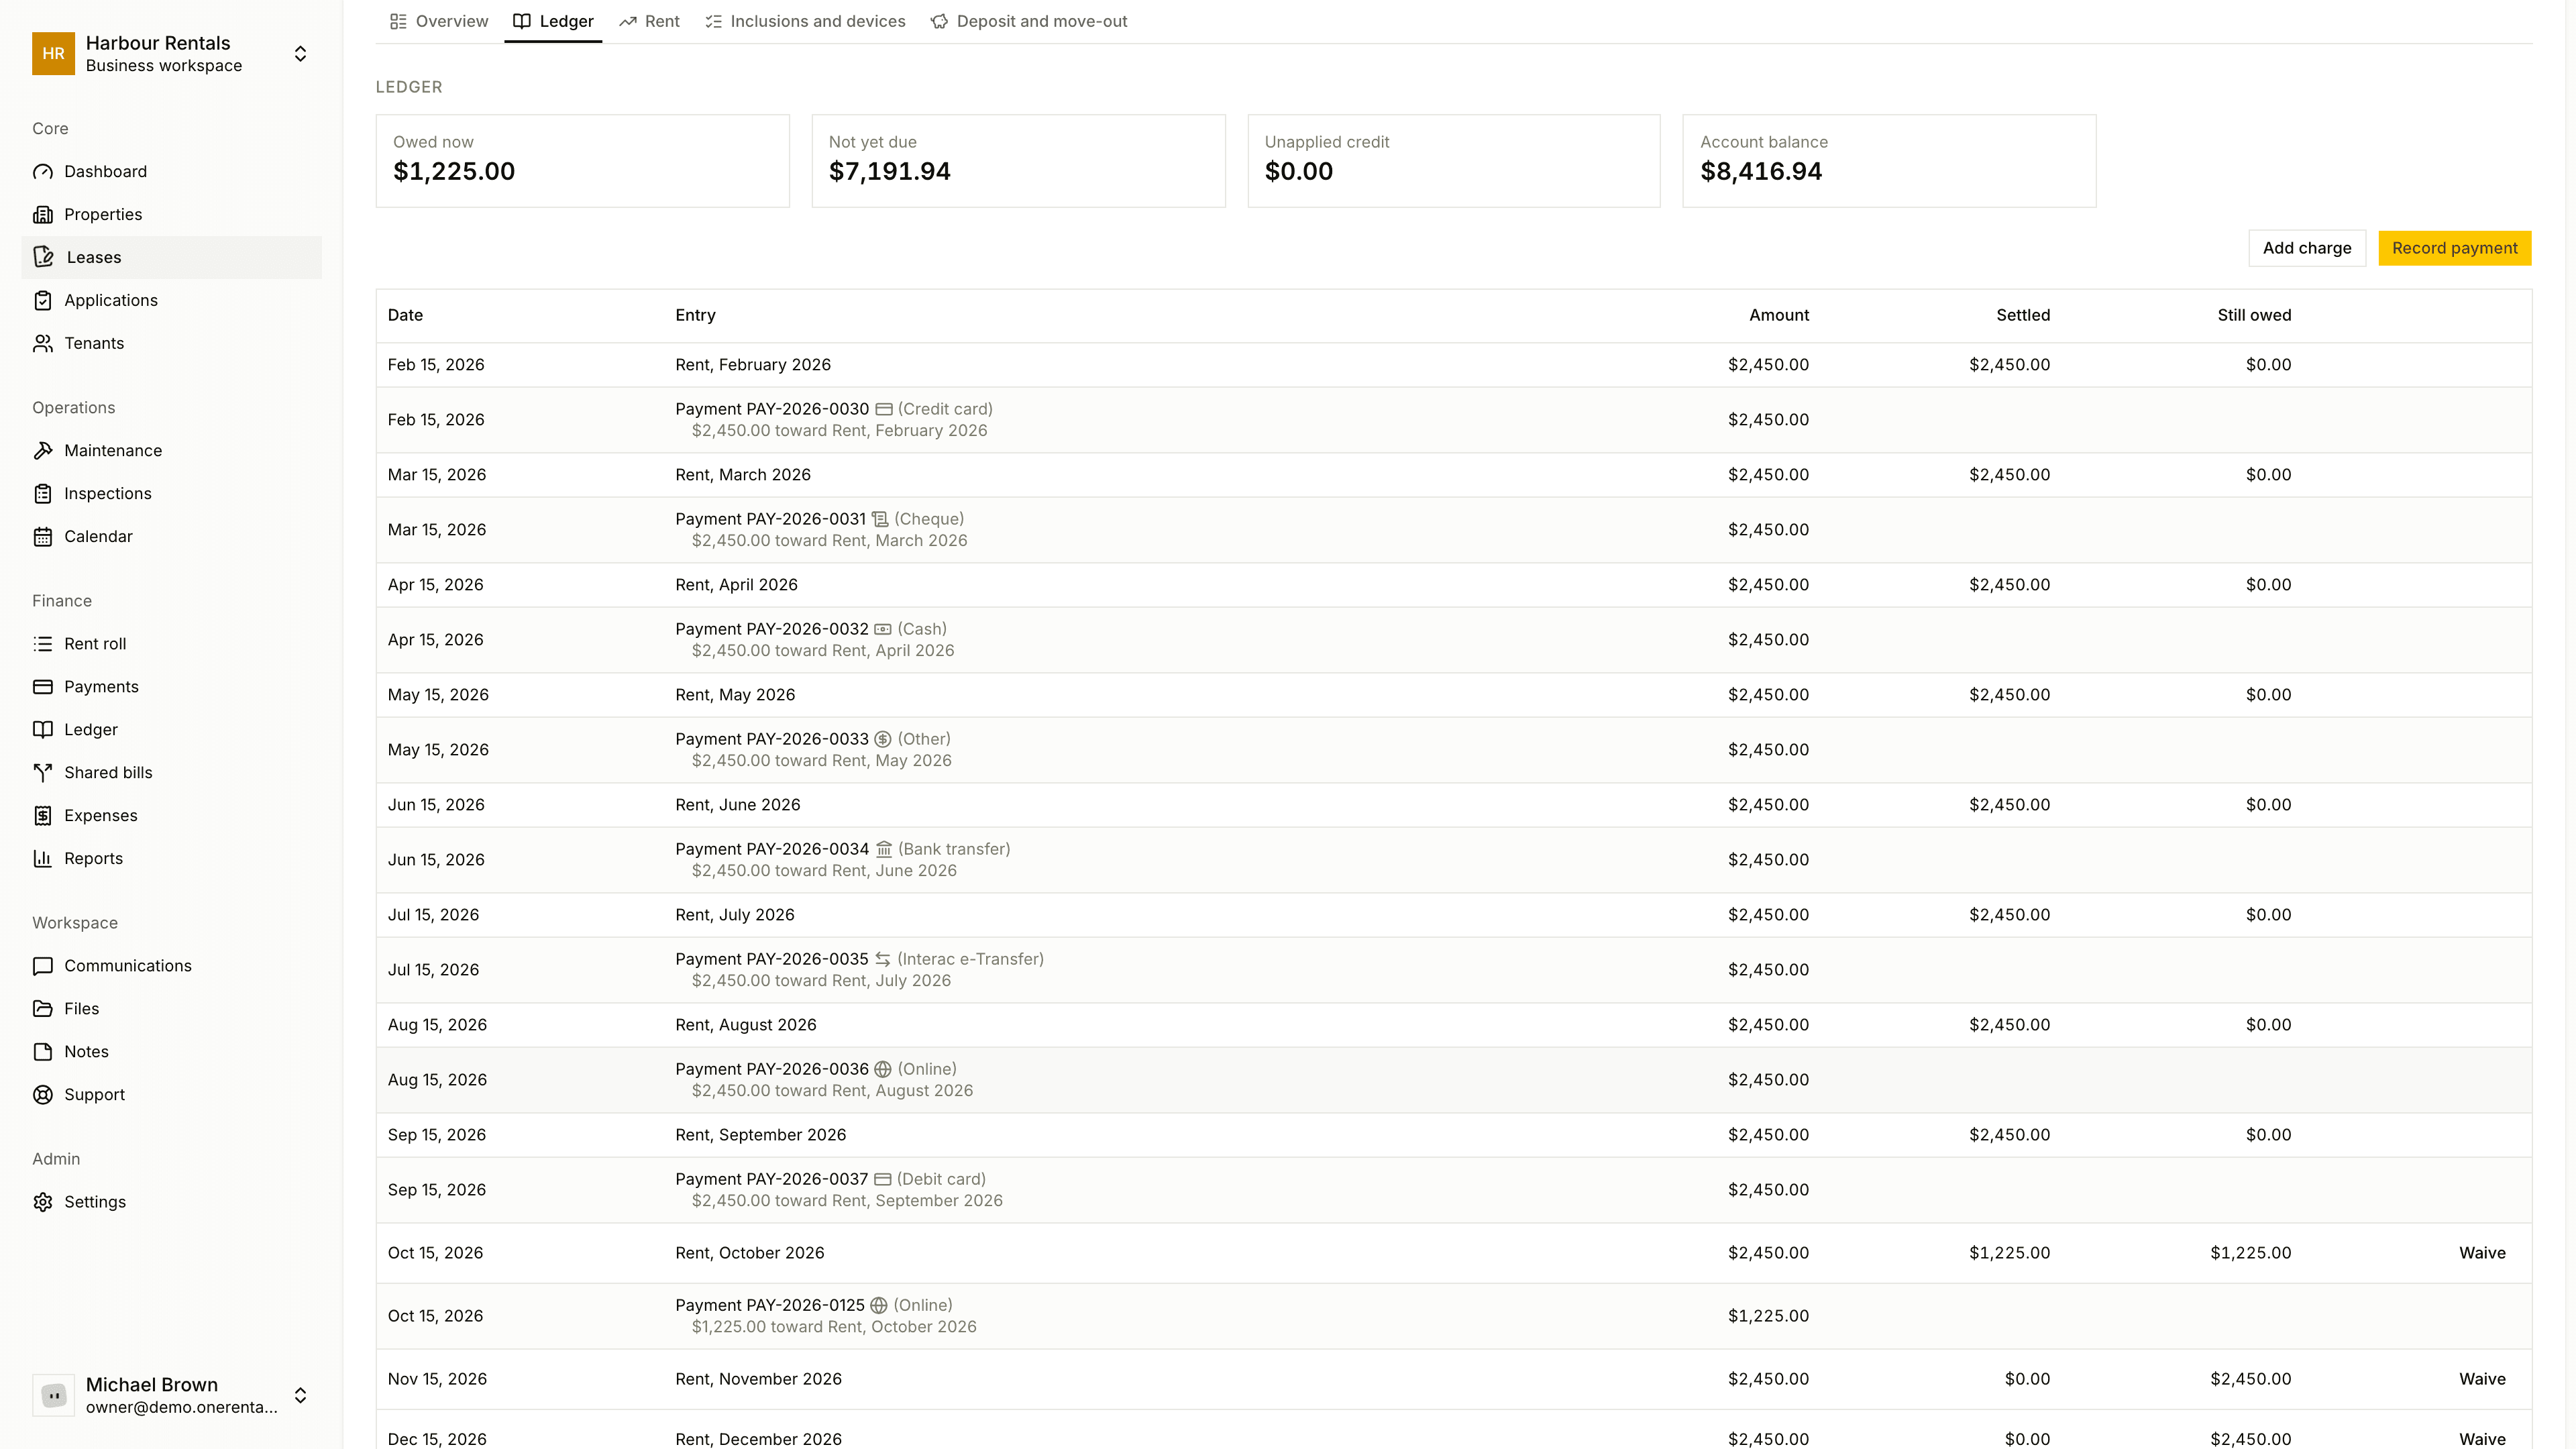Viewport: 2576px width, 1449px height.
Task: Open the Support lifebuoy icon
Action: 43,1095
